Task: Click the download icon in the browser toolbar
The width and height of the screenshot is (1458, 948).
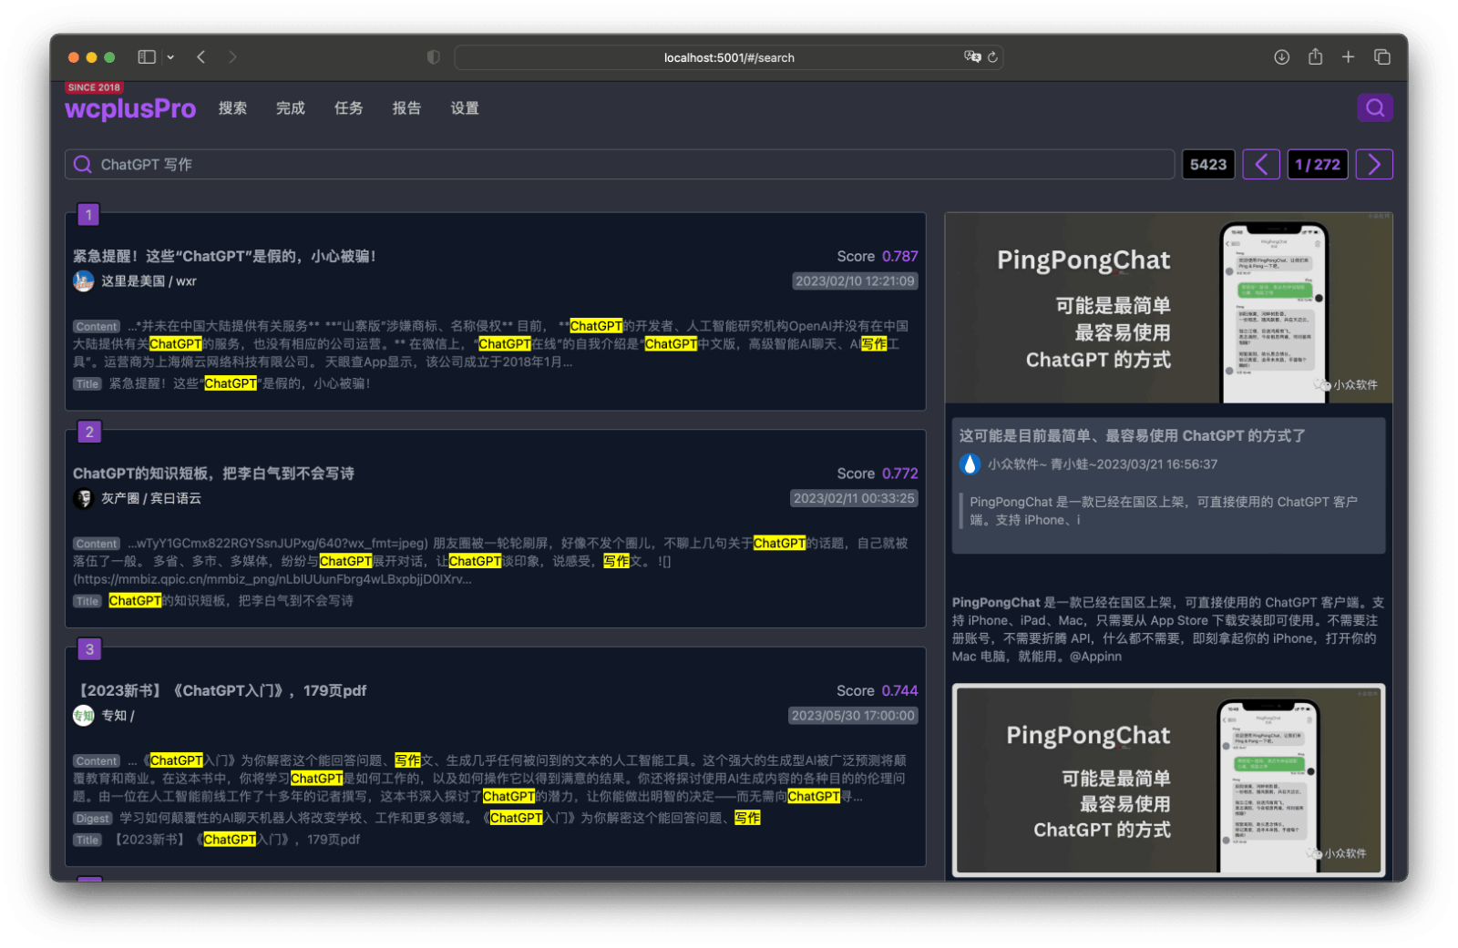Action: click(x=1281, y=56)
